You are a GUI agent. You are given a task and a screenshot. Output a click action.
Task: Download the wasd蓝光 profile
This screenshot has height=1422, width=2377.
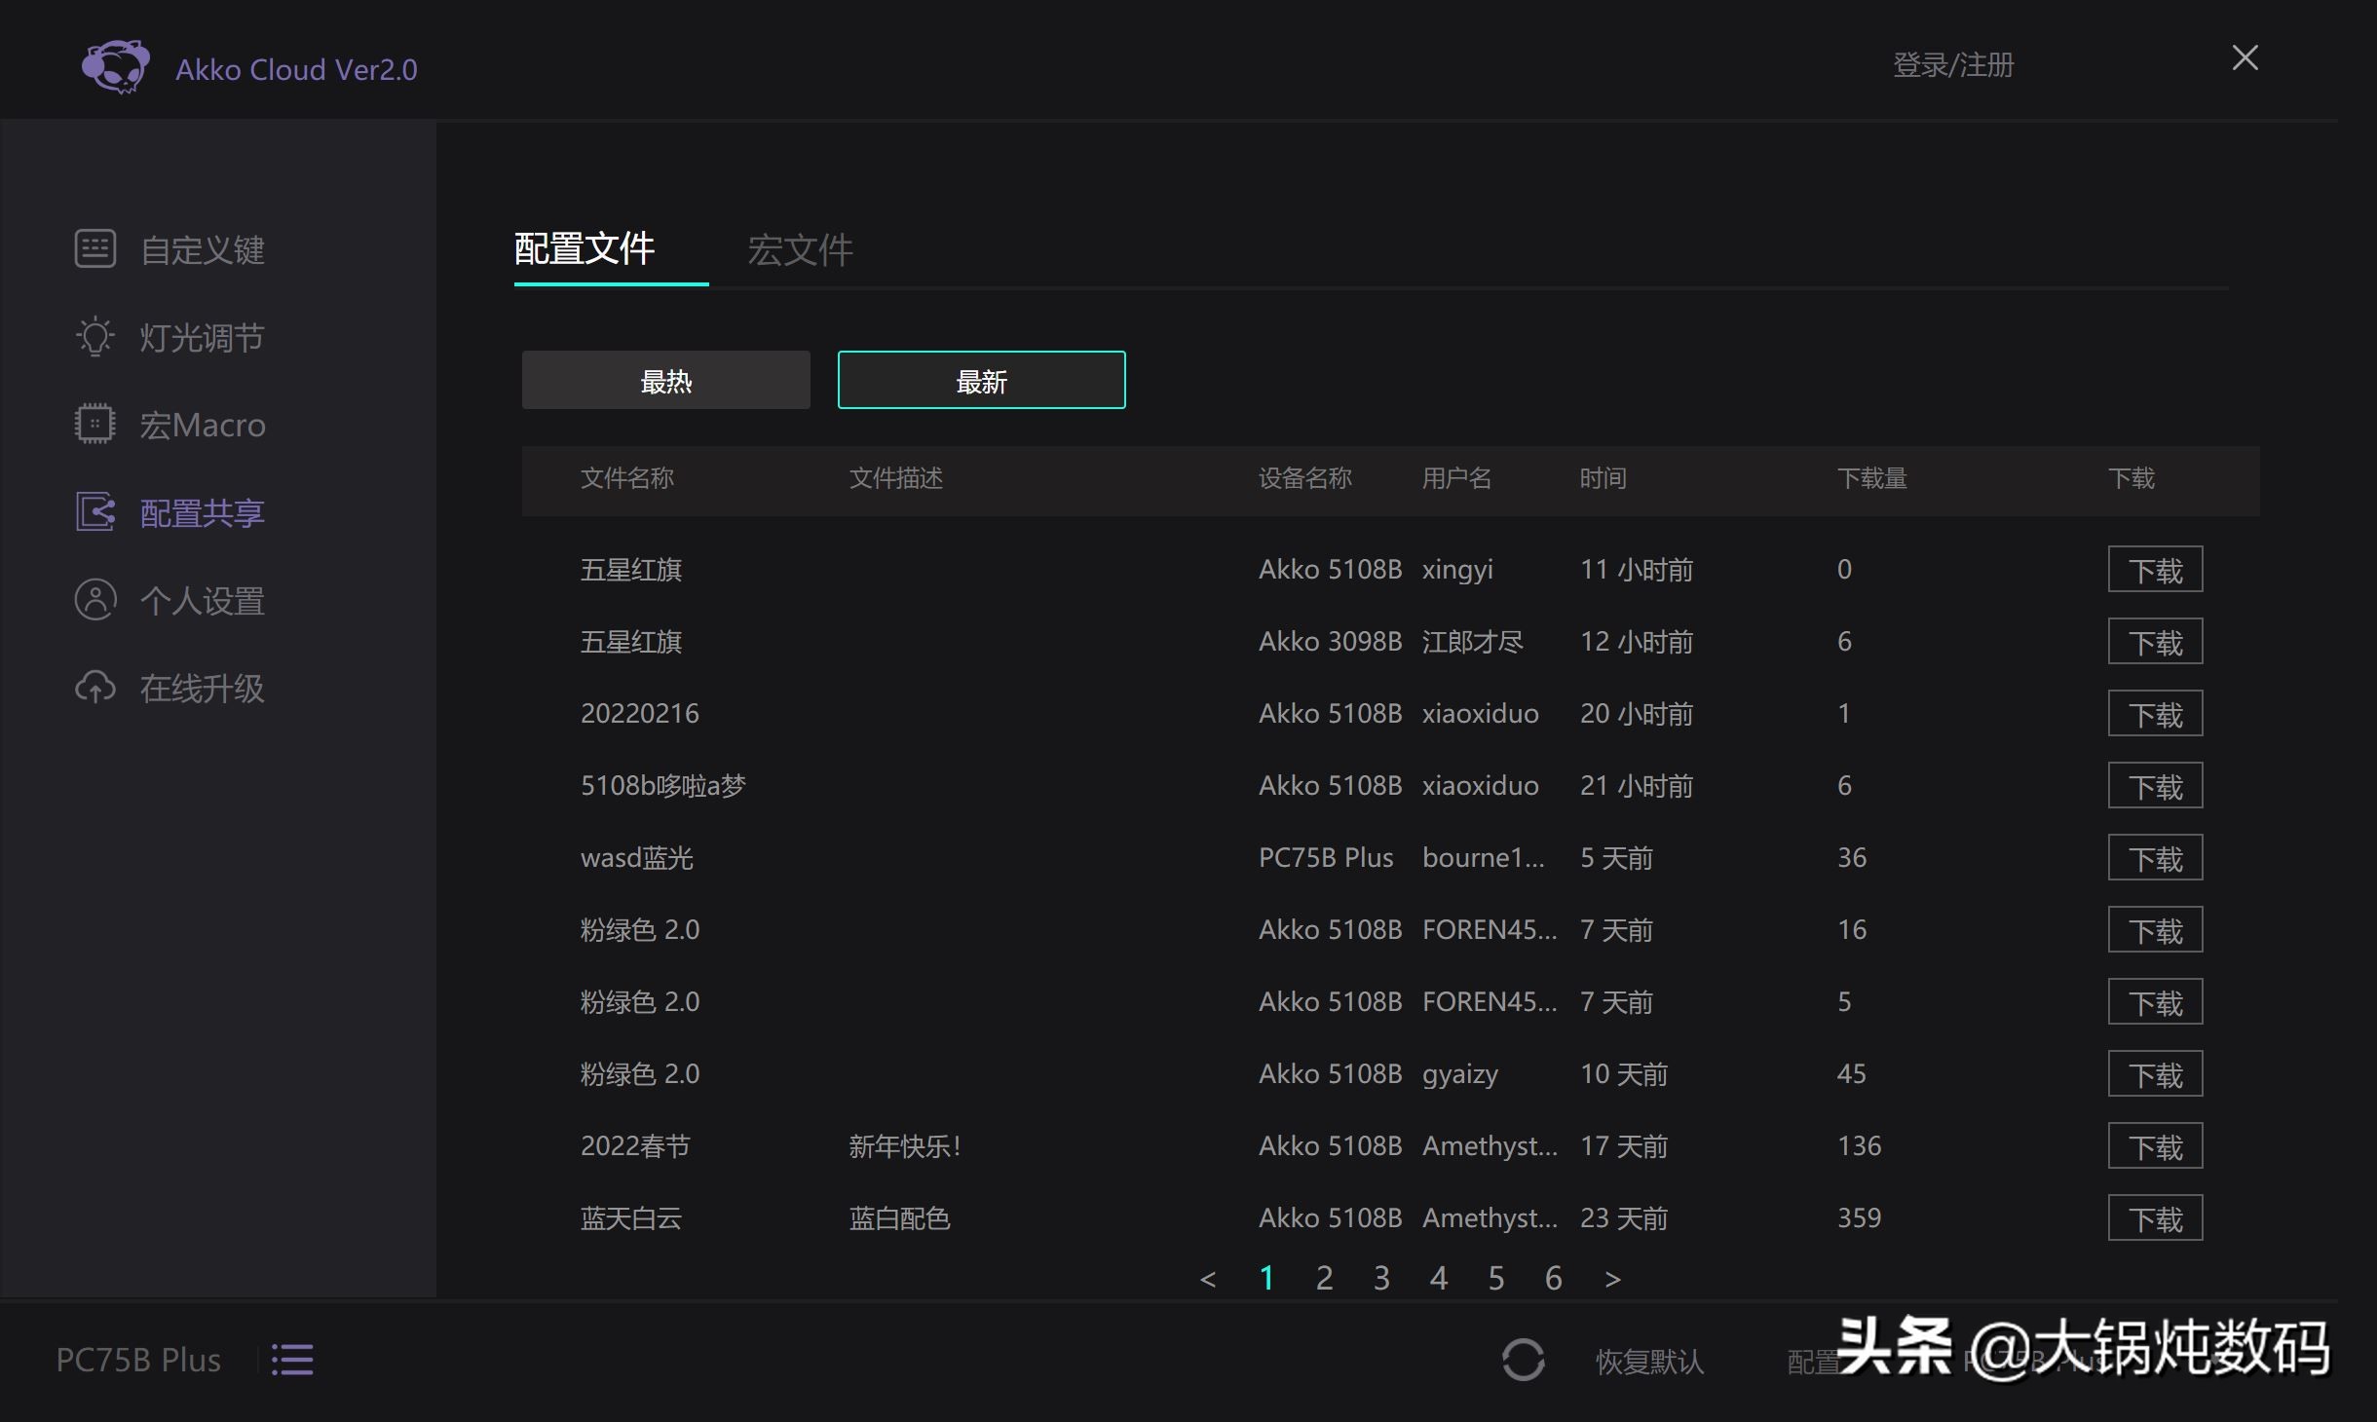pos(2155,857)
